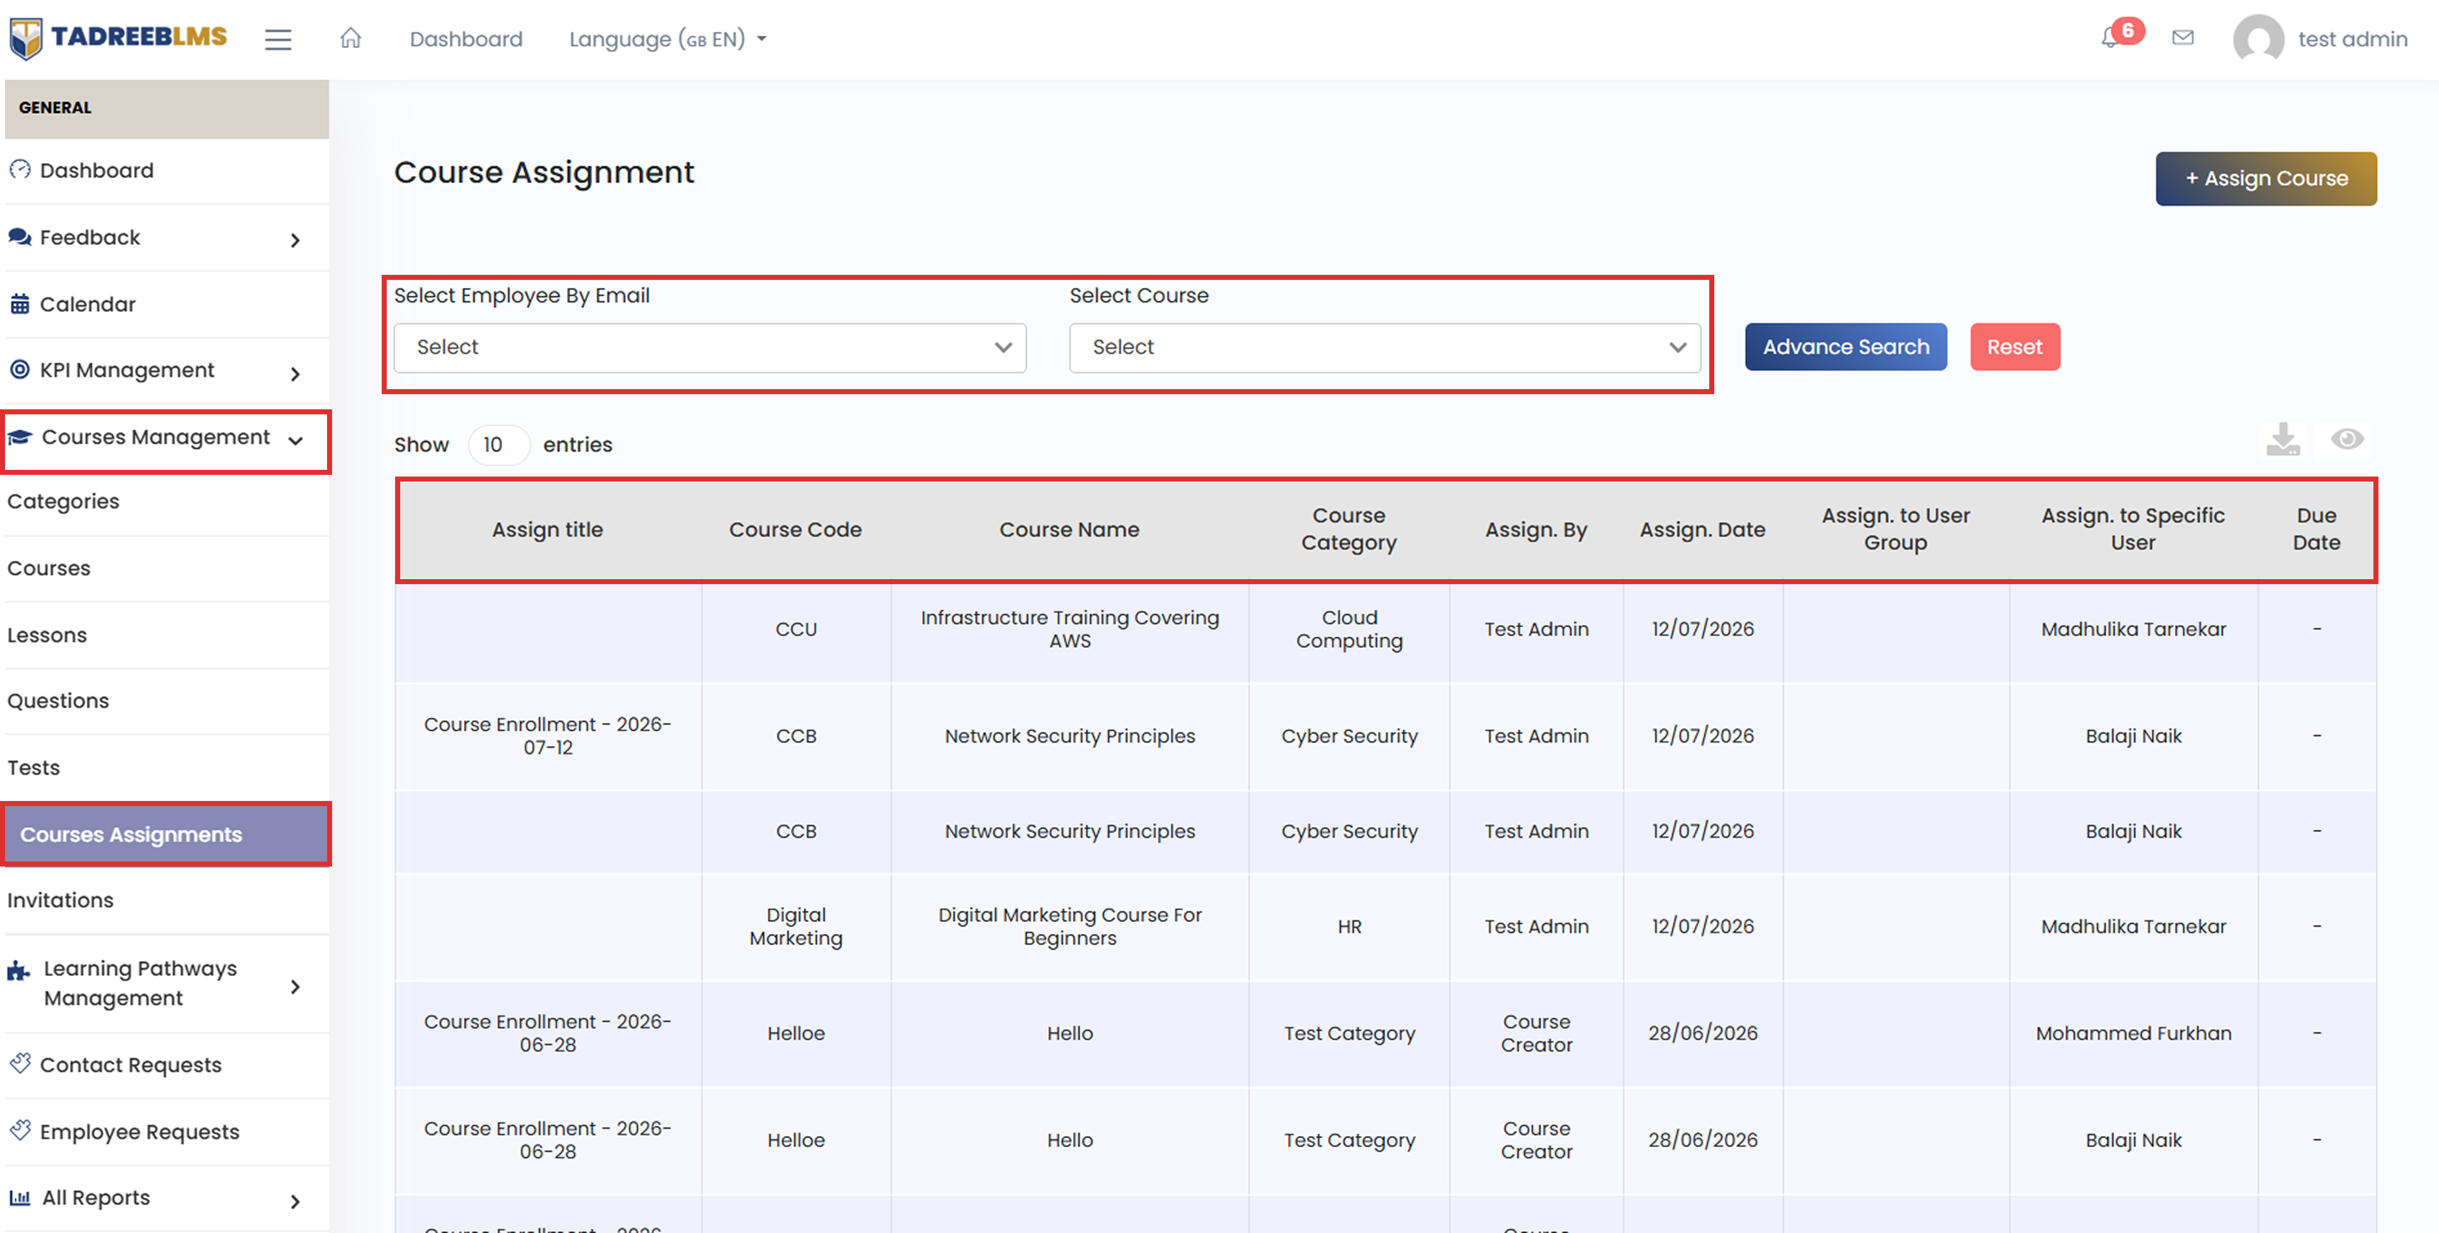Sort by Assign title column header
Image resolution: width=2439 pixels, height=1233 pixels.
pyautogui.click(x=547, y=529)
